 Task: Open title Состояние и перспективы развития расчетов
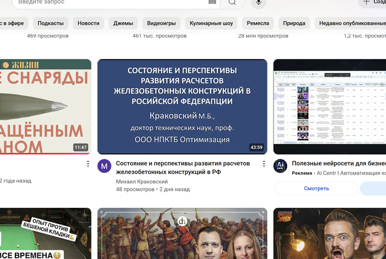pos(183,168)
